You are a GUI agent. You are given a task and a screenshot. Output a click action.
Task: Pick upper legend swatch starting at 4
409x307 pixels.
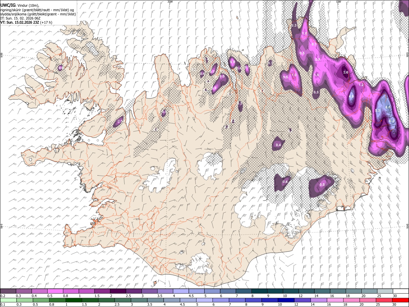tap(181, 291)
